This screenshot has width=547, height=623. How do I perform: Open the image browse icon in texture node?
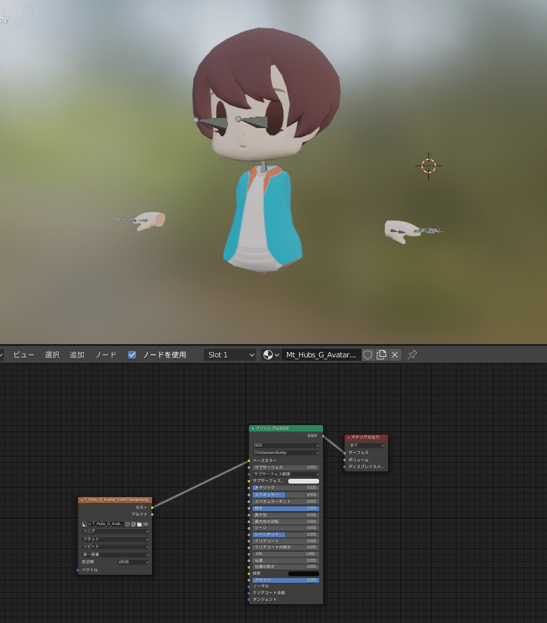(x=86, y=524)
